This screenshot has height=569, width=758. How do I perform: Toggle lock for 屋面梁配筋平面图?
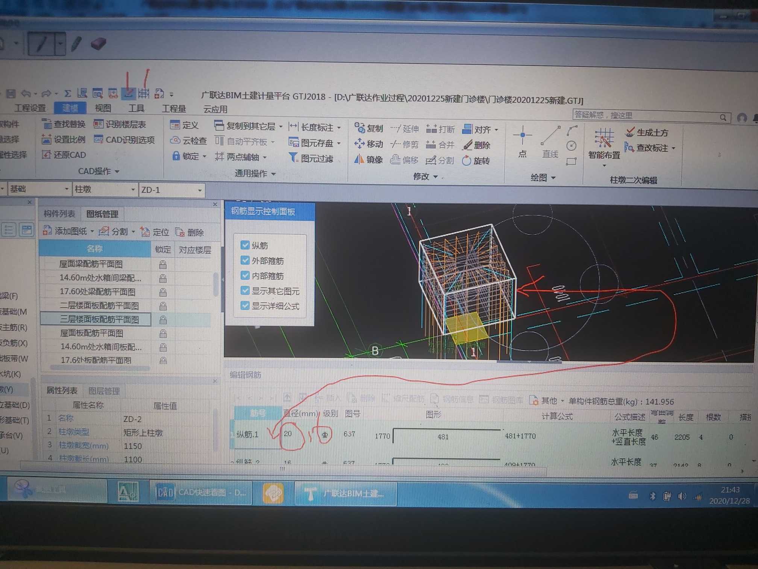tap(163, 265)
